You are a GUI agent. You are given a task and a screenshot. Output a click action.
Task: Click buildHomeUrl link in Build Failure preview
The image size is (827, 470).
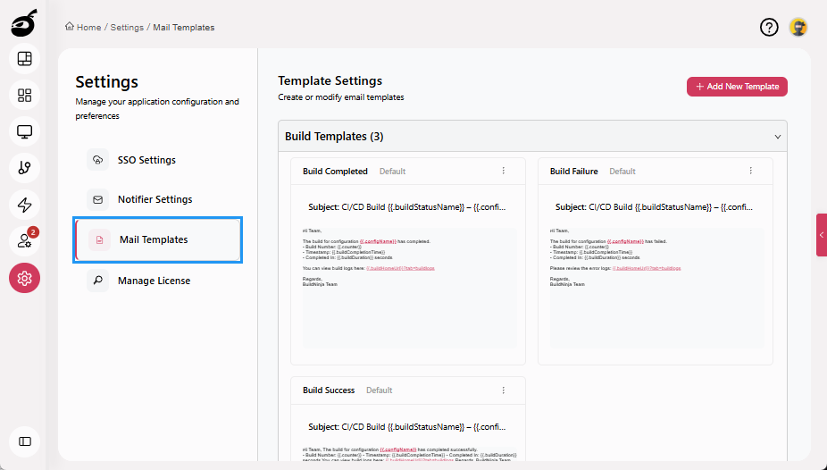pyautogui.click(x=647, y=268)
